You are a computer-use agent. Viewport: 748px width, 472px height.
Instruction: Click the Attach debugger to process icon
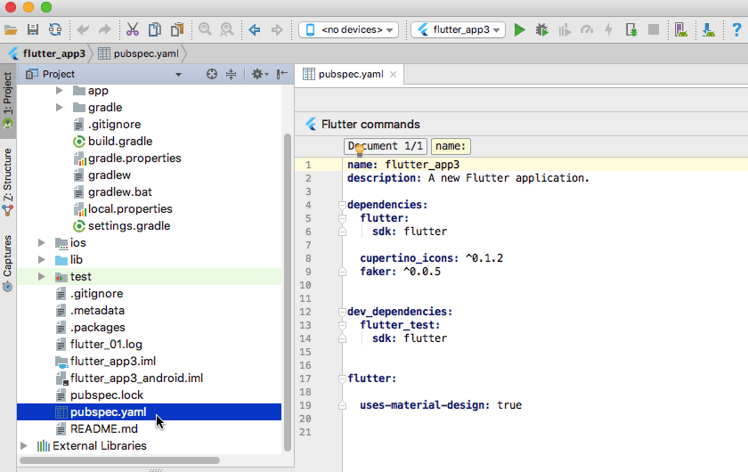click(x=631, y=30)
